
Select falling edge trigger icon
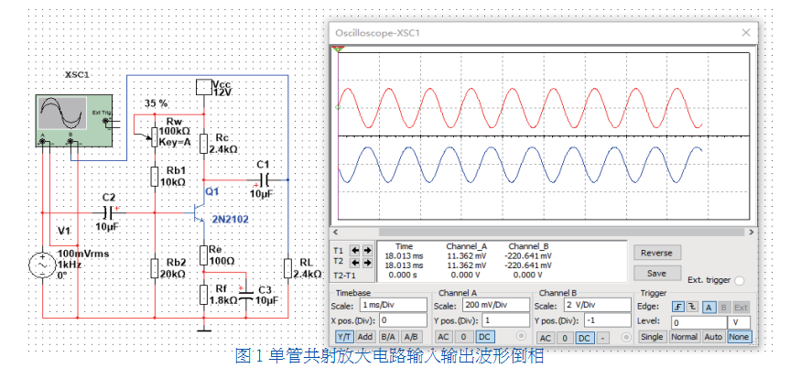692,307
